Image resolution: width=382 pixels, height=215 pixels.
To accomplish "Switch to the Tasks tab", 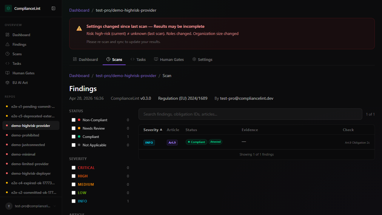I will pos(138,59).
